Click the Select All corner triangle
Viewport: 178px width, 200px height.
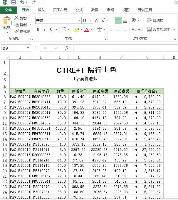pyautogui.click(x=7, y=57)
